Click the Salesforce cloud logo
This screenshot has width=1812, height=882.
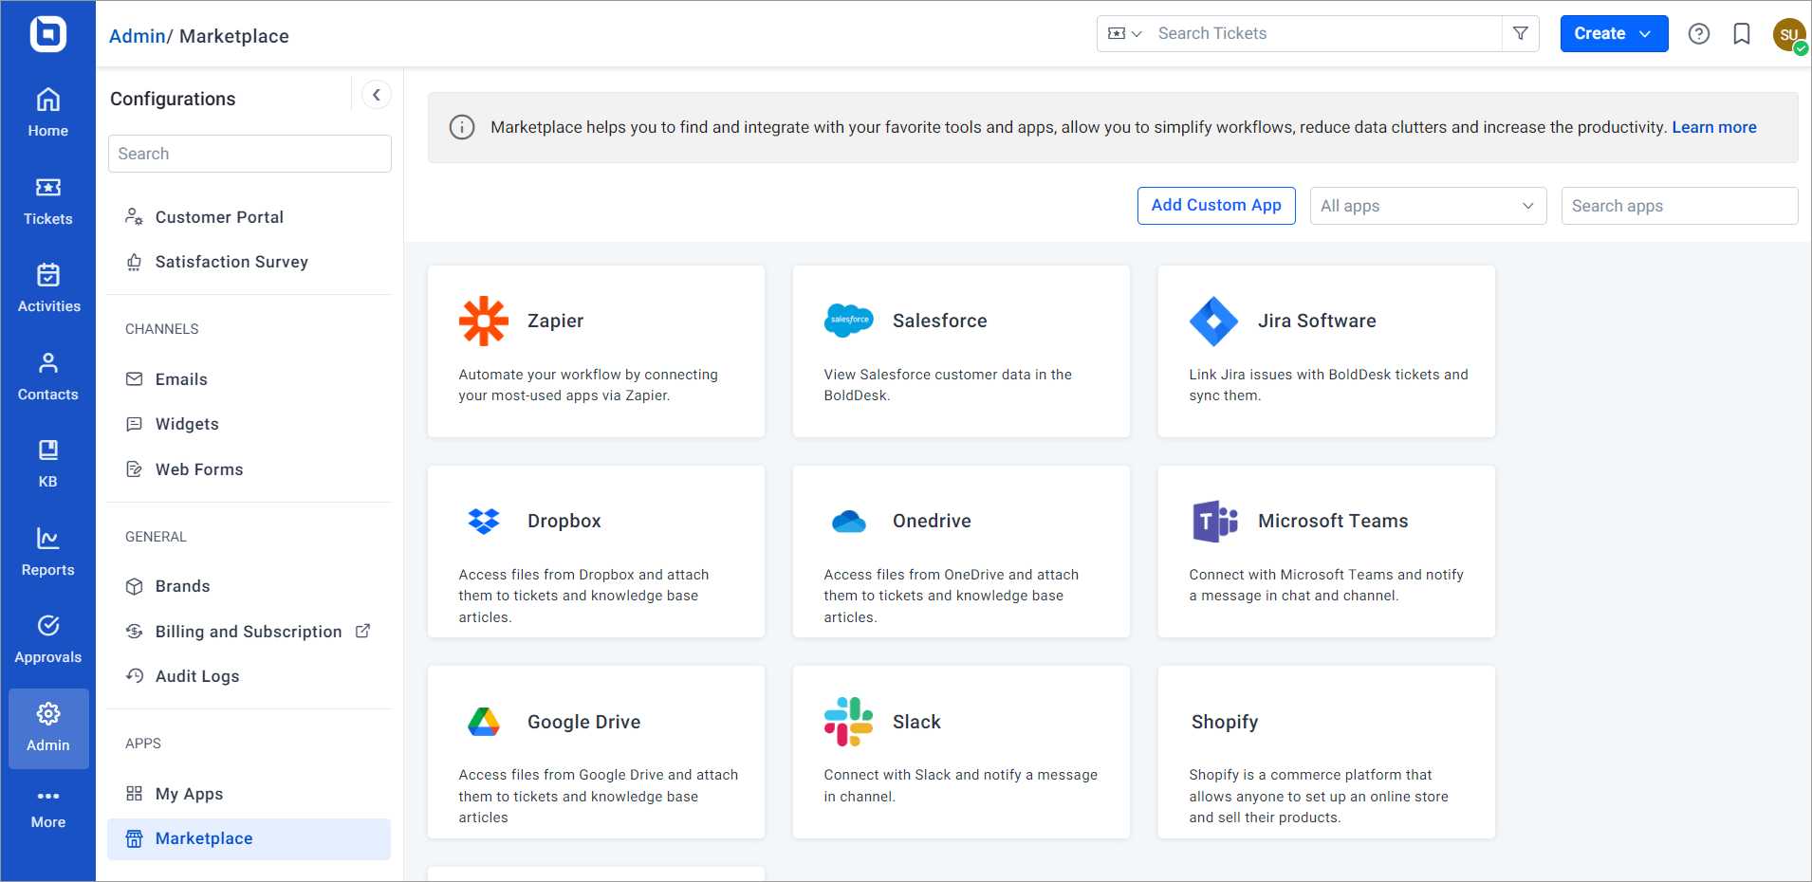tap(848, 321)
